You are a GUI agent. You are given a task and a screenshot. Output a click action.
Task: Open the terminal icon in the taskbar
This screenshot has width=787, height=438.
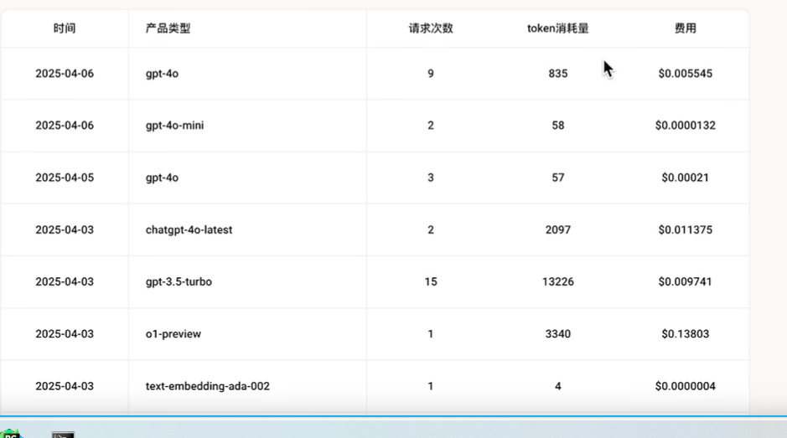click(63, 435)
